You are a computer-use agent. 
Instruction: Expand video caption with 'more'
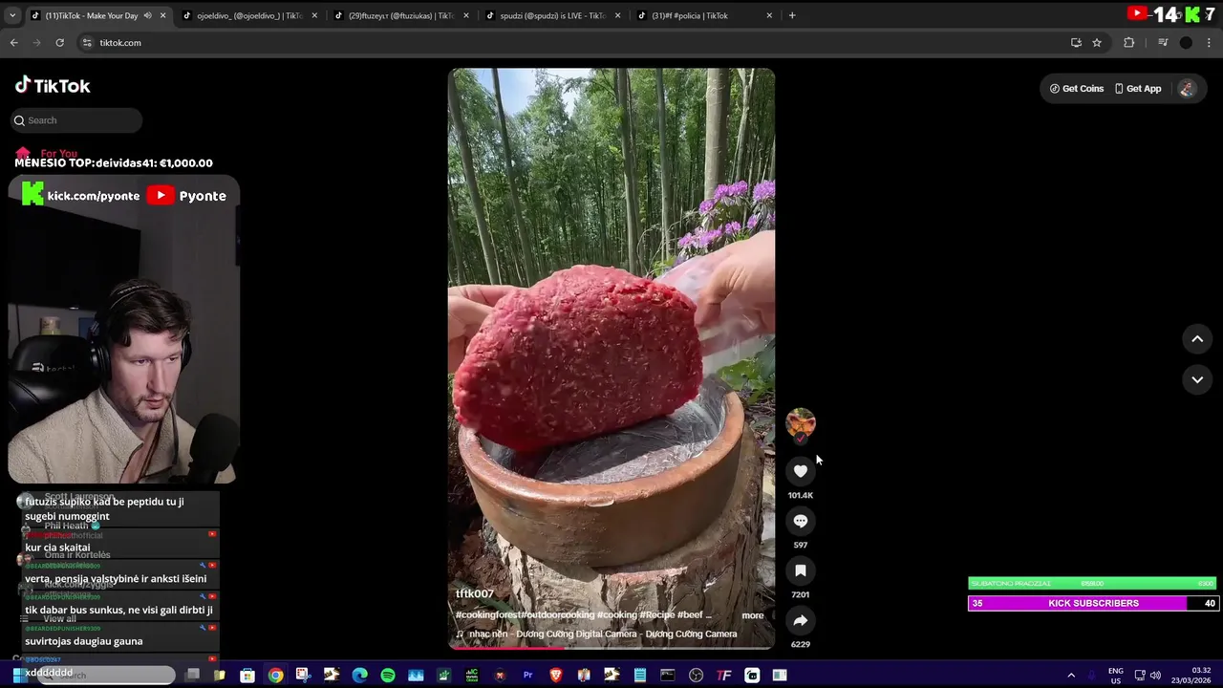point(753,615)
